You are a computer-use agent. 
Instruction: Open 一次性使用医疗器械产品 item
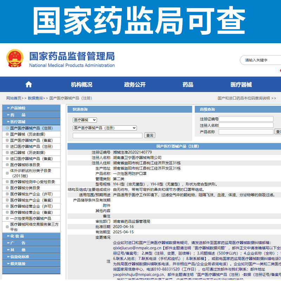[31, 218]
